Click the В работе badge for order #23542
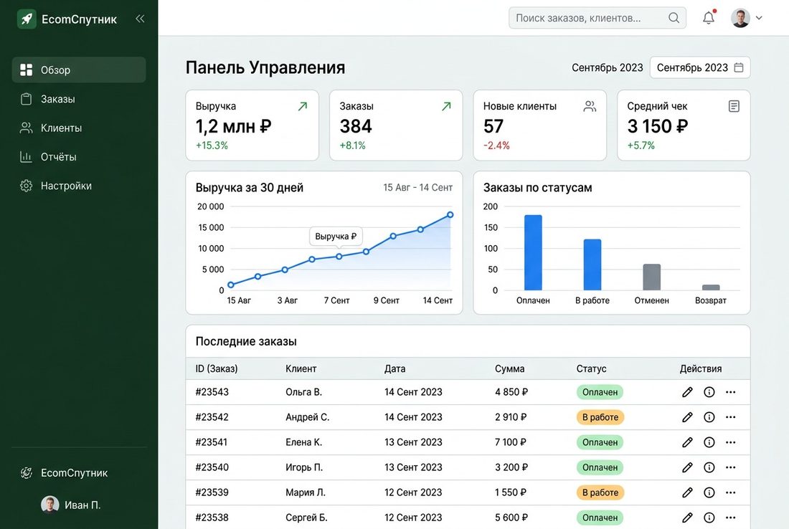This screenshot has height=529, width=789. [600, 417]
